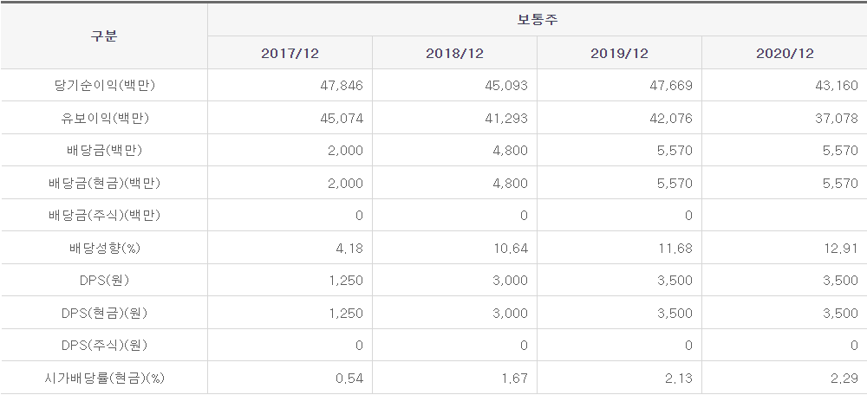
Task: Select dividend yield value 0.54
Action: 349,379
